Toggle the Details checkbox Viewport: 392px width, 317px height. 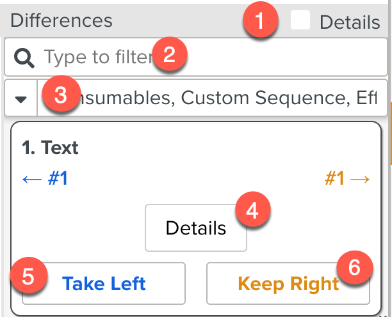point(300,20)
